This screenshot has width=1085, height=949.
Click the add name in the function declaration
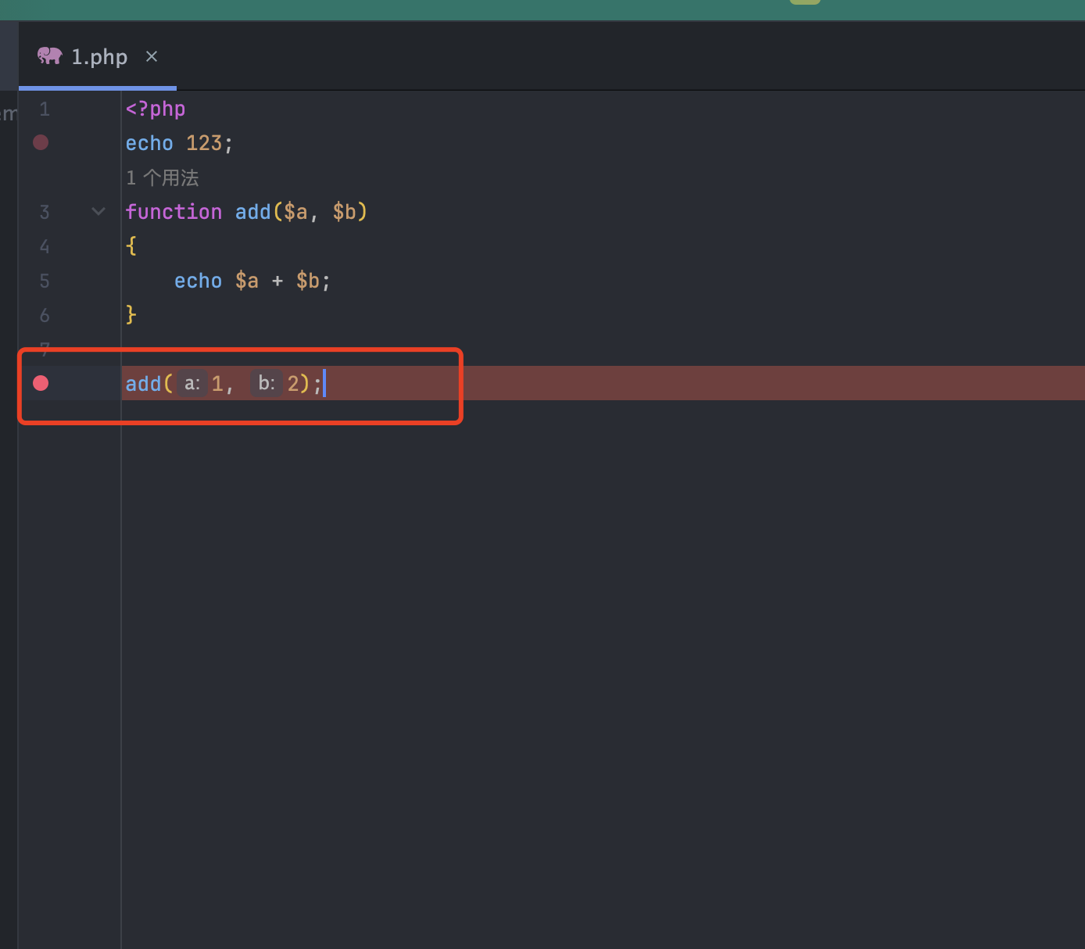252,212
